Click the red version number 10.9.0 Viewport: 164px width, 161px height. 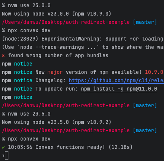(154, 72)
